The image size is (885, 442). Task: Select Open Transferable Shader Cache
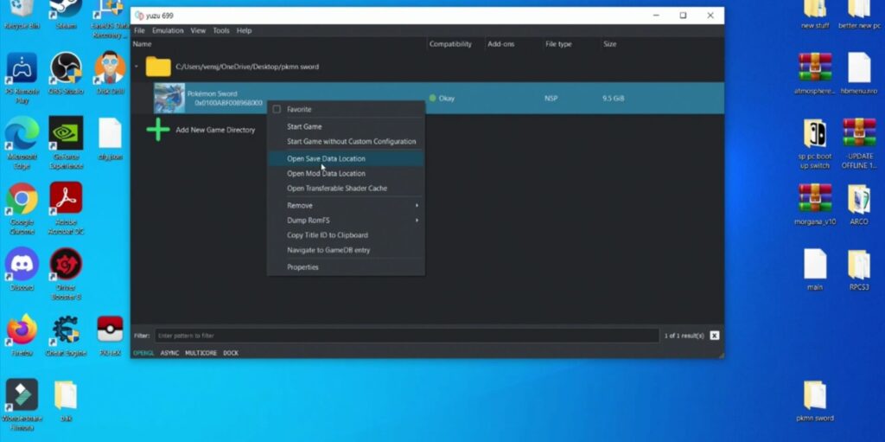346,189
